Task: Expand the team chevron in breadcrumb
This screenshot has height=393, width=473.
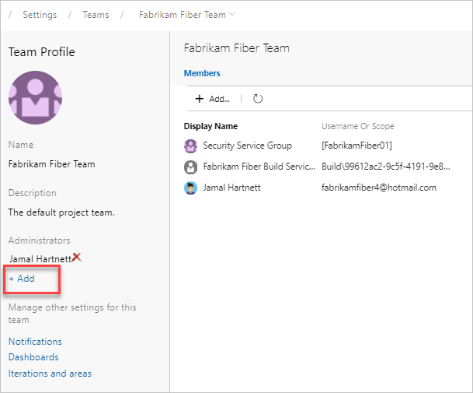Action: point(232,14)
